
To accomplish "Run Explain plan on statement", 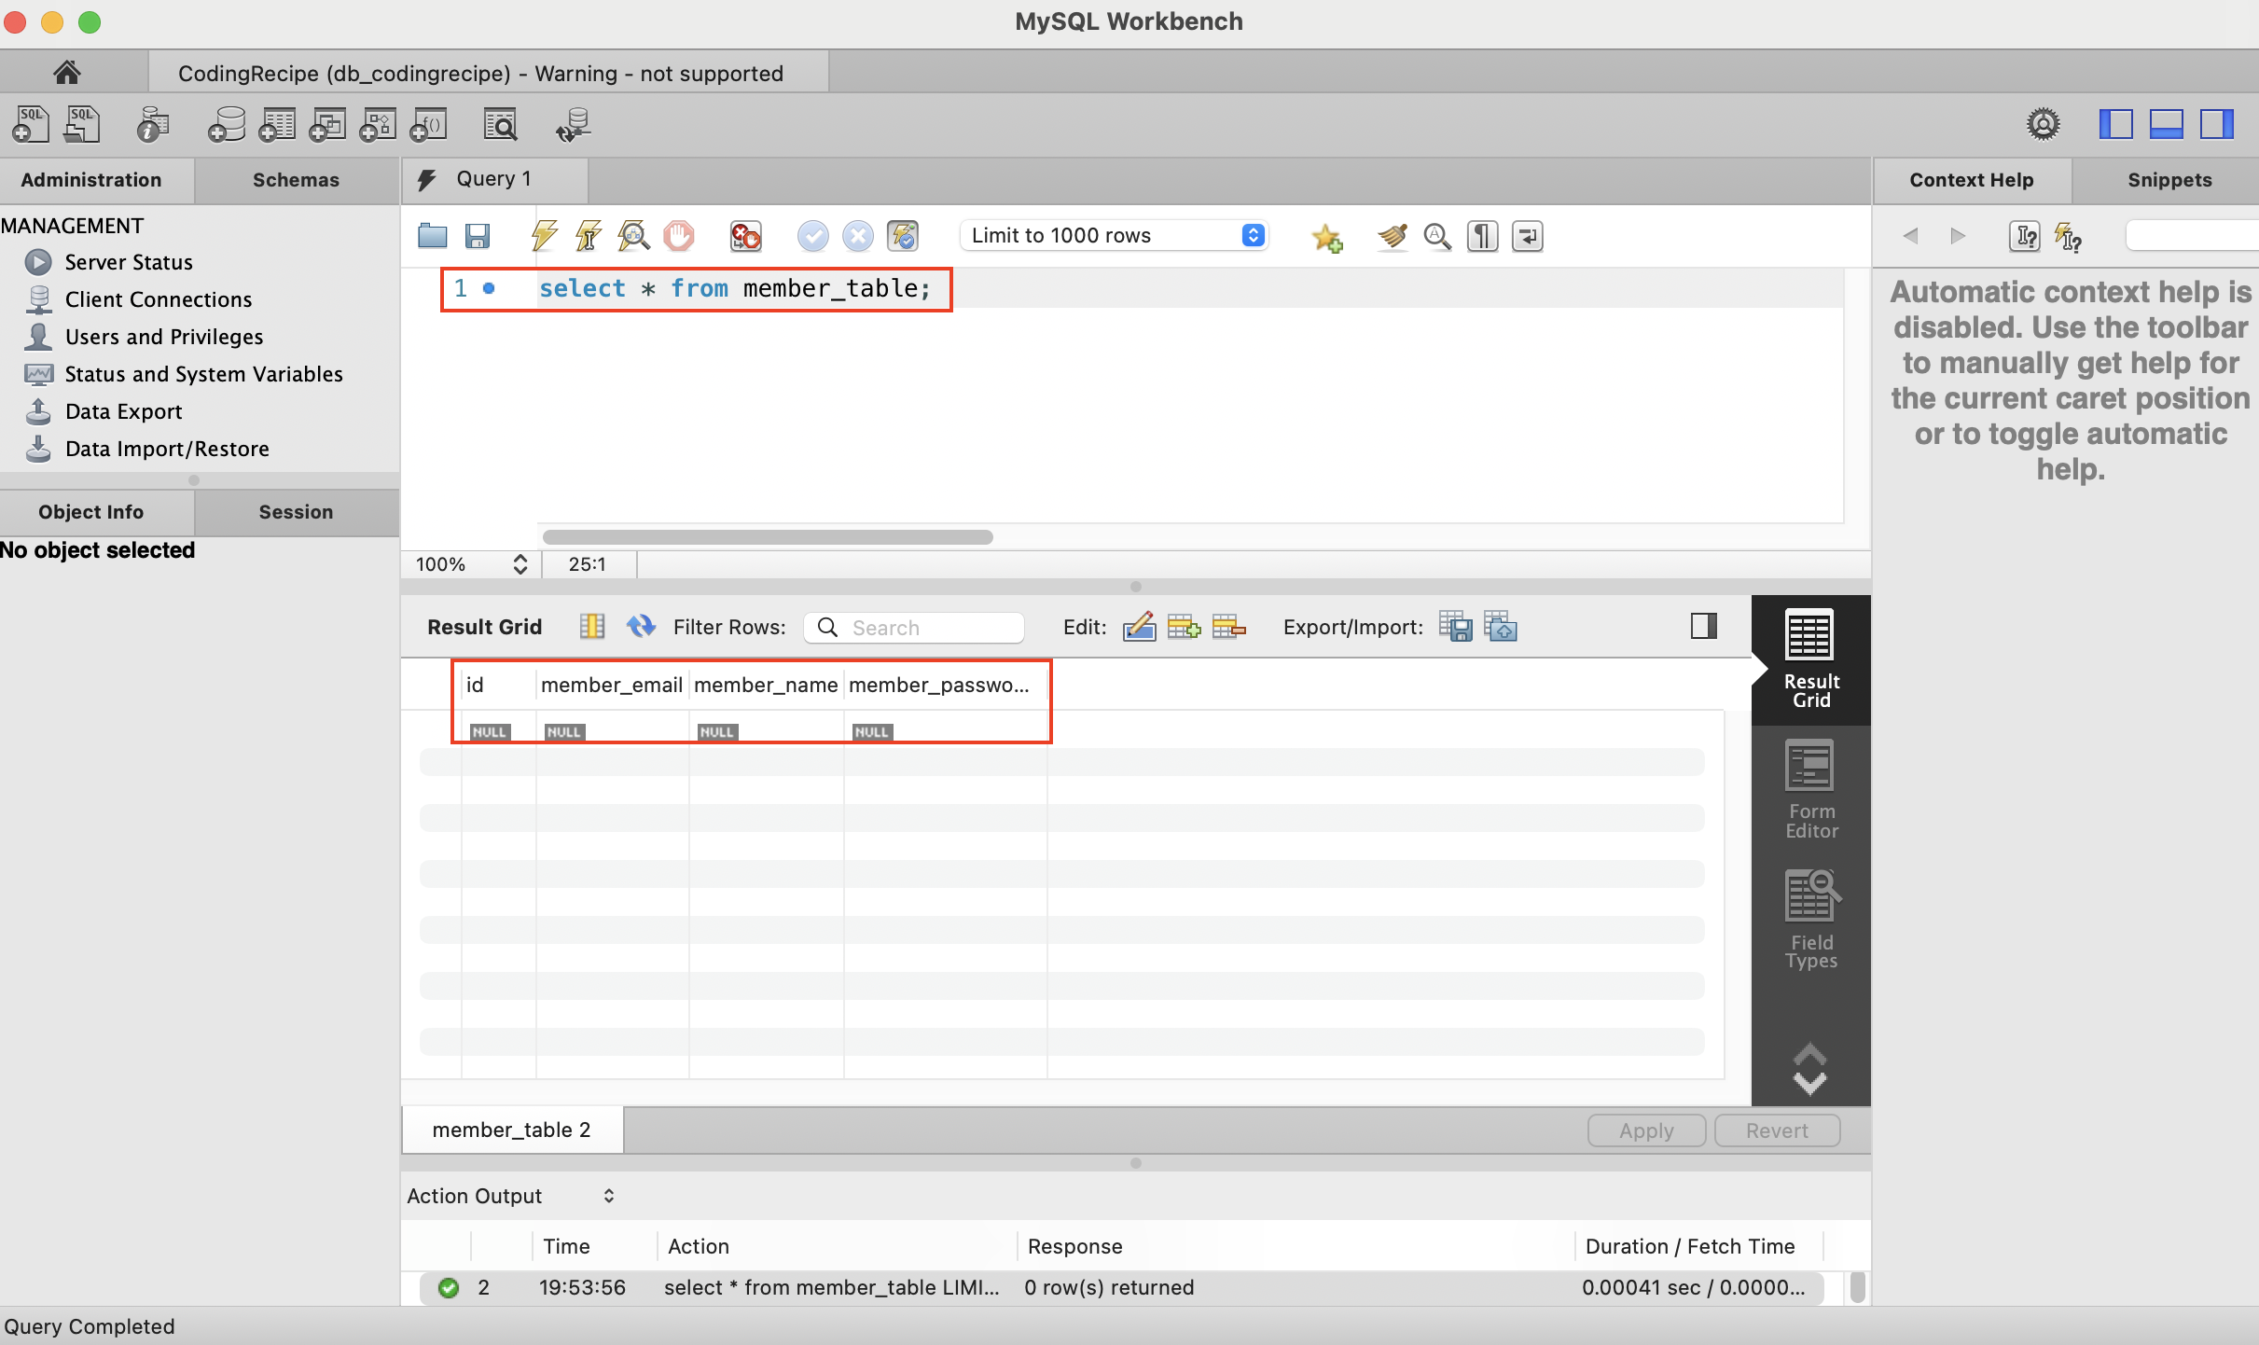I will [x=633, y=236].
